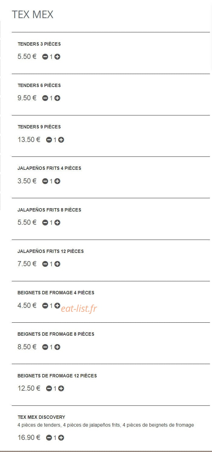Reduce Jalapeños frits 12 pièces quantity
Image resolution: width=212 pixels, height=452 pixels.
pos(45,264)
